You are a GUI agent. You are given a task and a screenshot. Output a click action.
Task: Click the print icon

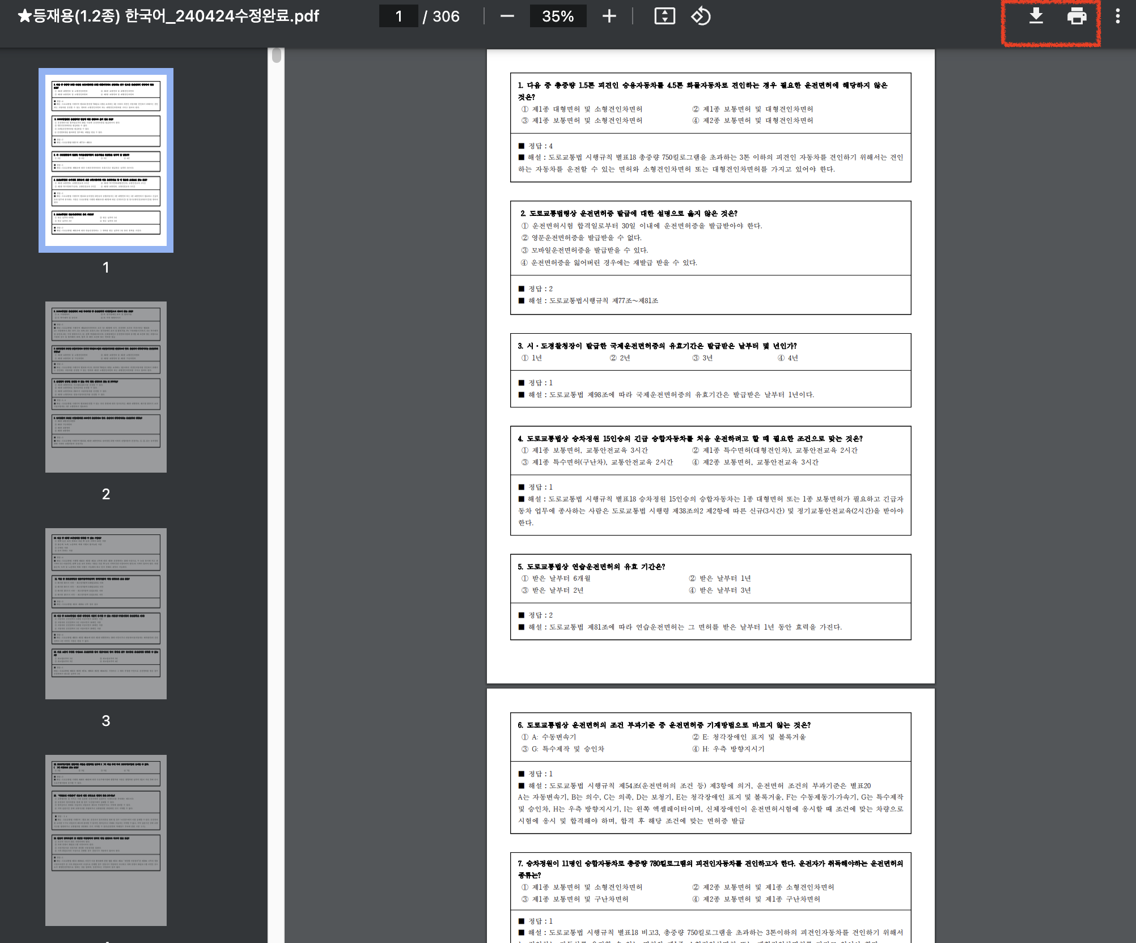[1076, 16]
